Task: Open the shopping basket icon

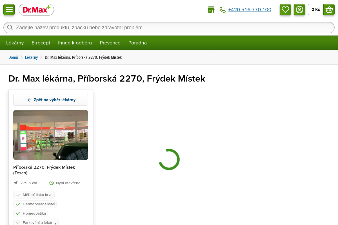Action: click(329, 10)
